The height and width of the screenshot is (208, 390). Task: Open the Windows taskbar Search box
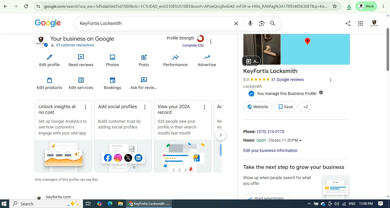pos(46,204)
